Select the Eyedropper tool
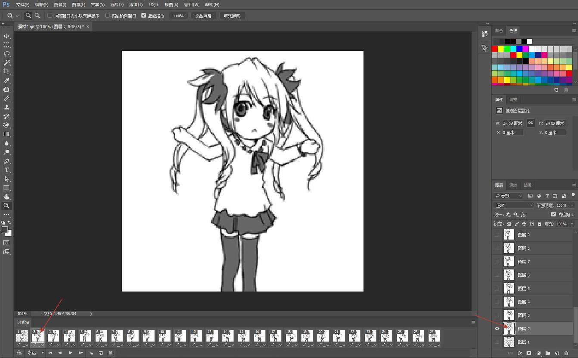Viewport: 578px width, 358px height. click(x=6, y=81)
